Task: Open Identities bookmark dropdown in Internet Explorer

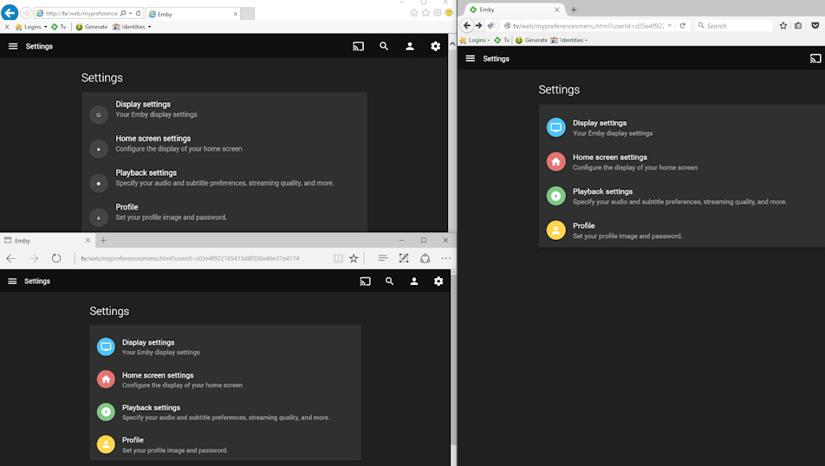Action: [132, 27]
